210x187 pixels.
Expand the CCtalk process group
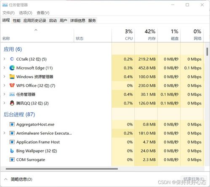[5, 59]
